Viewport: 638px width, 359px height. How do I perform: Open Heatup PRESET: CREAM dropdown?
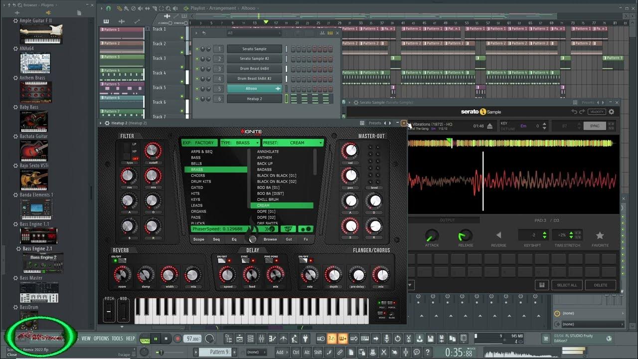tap(293, 143)
